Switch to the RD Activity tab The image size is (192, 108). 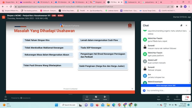click(45, 2)
